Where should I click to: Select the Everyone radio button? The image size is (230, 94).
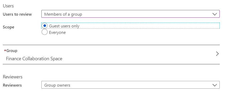45,32
